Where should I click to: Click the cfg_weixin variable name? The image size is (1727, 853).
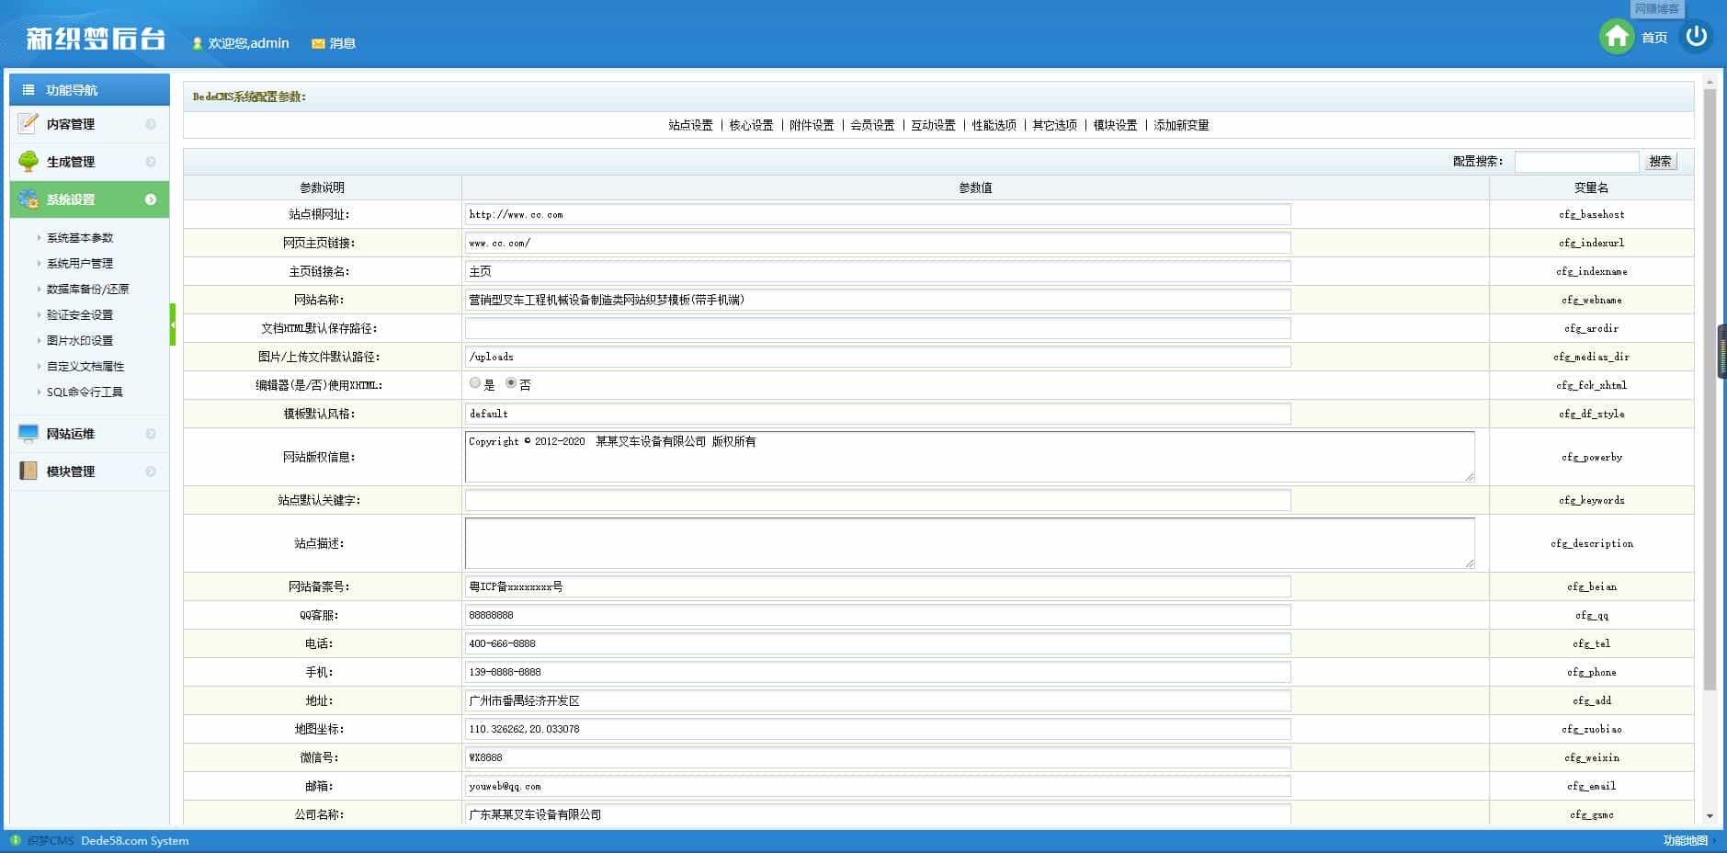tap(1591, 757)
